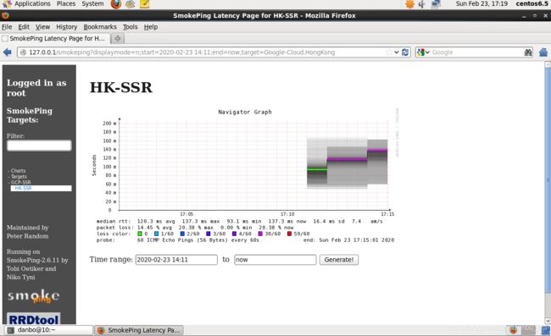
Task: Focus the sidebar Filter text field
Action: pyautogui.click(x=39, y=146)
